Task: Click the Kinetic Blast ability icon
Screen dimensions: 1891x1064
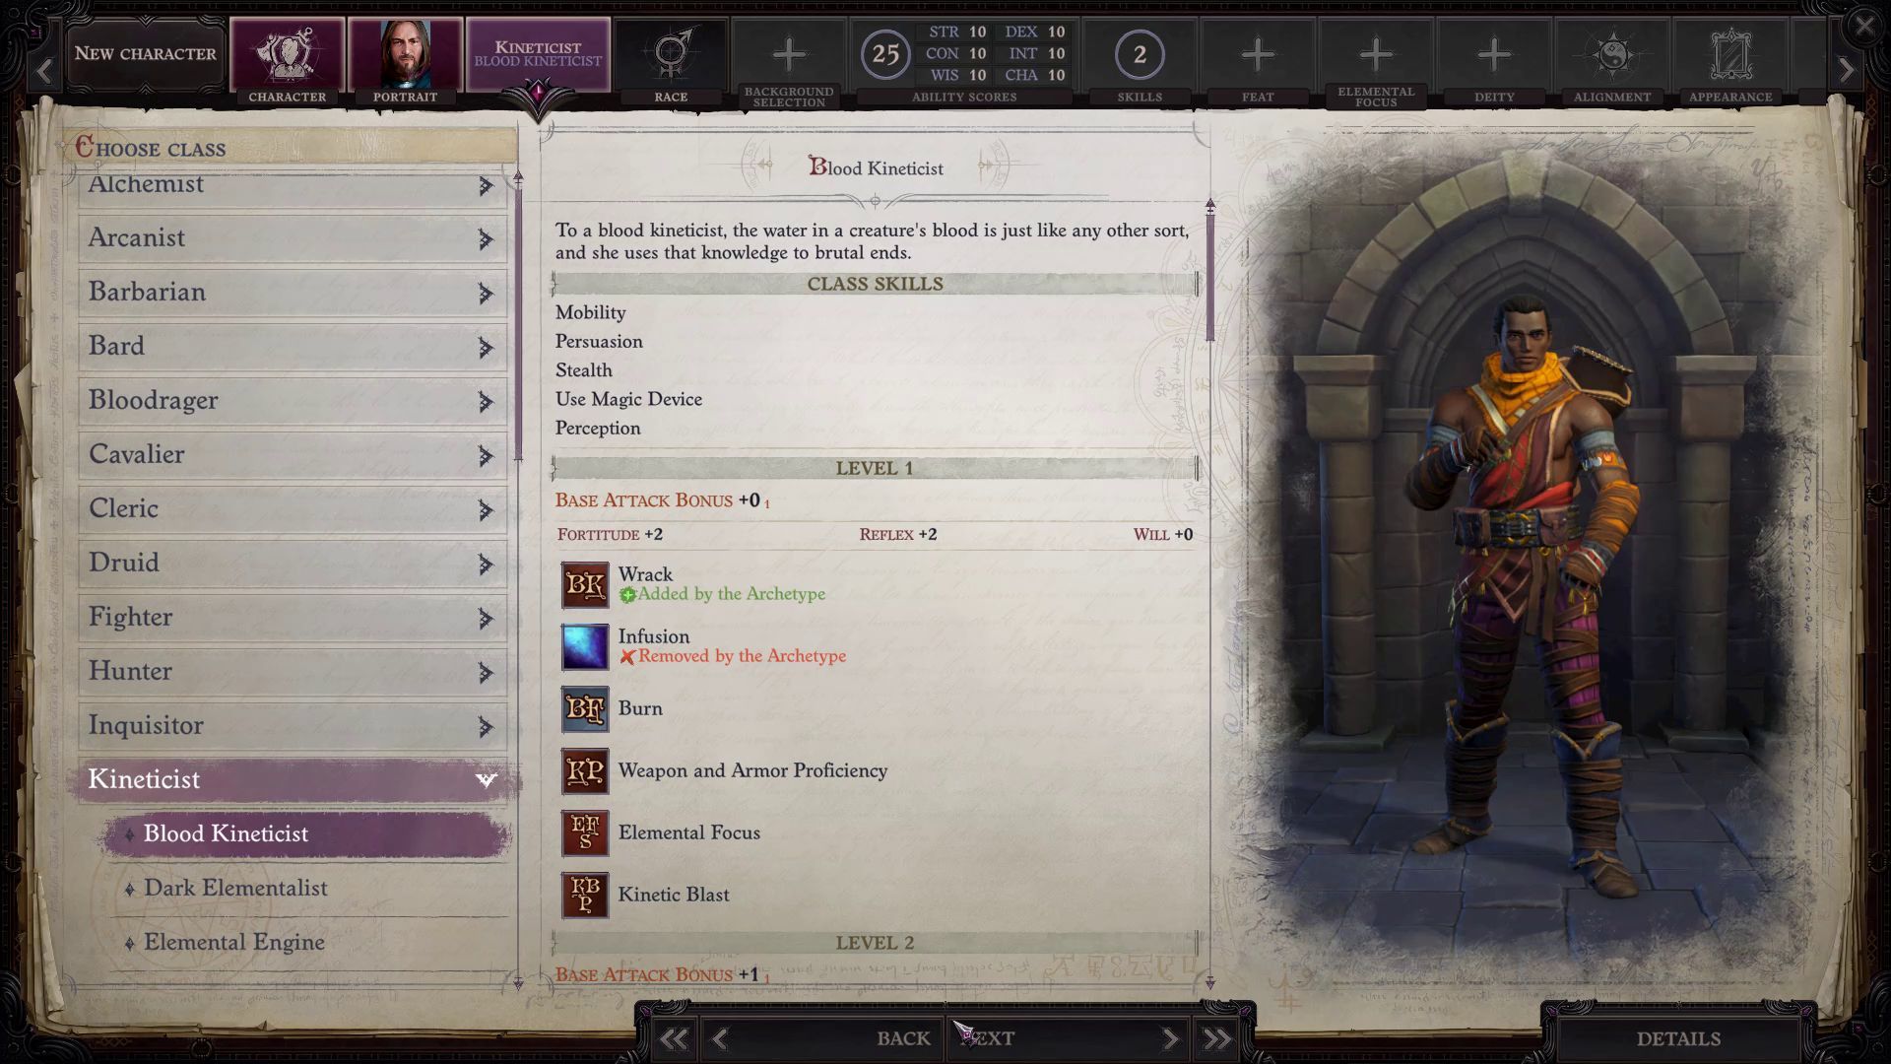Action: [x=585, y=896]
